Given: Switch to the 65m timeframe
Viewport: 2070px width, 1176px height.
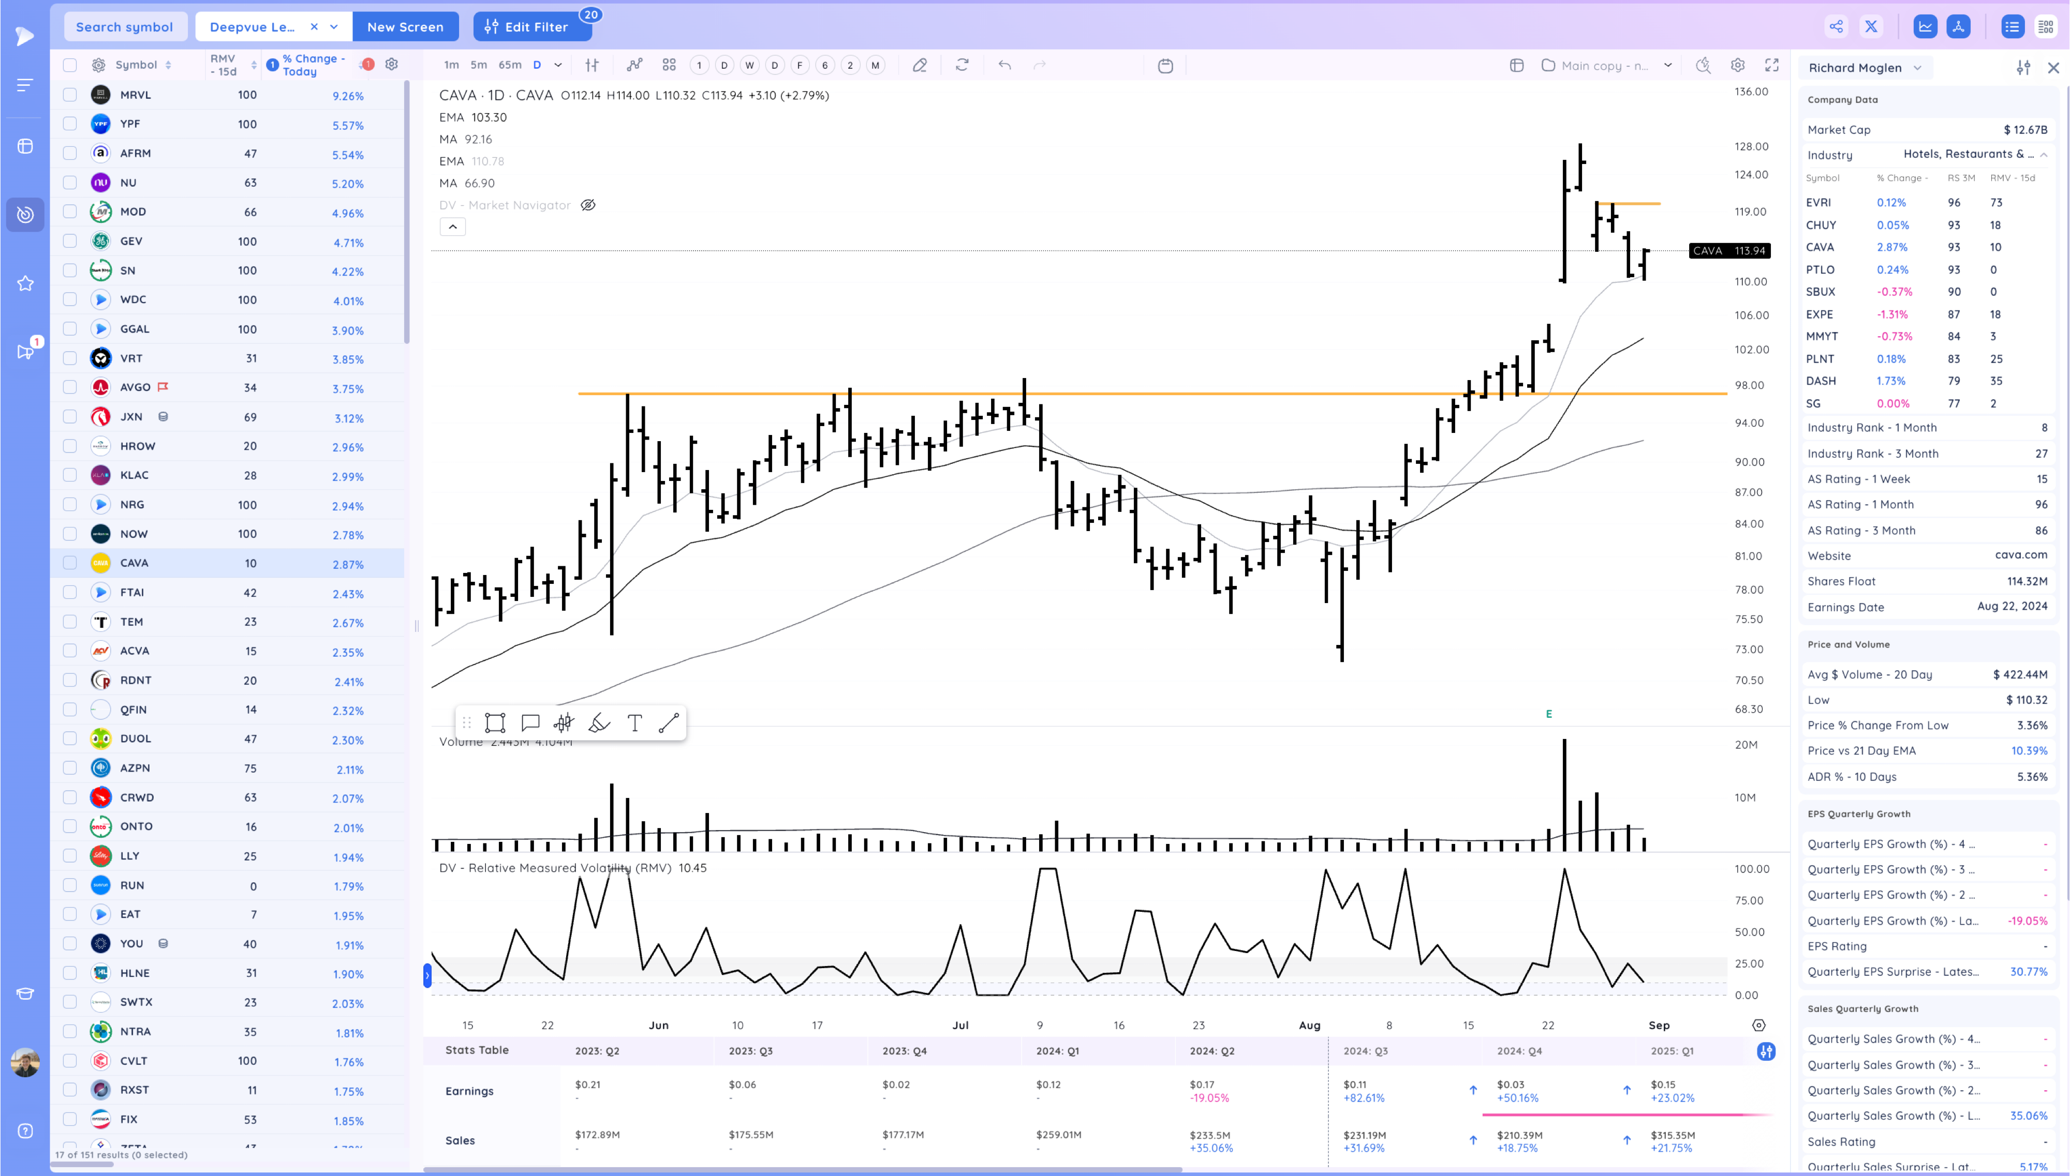Looking at the screenshot, I should (509, 66).
